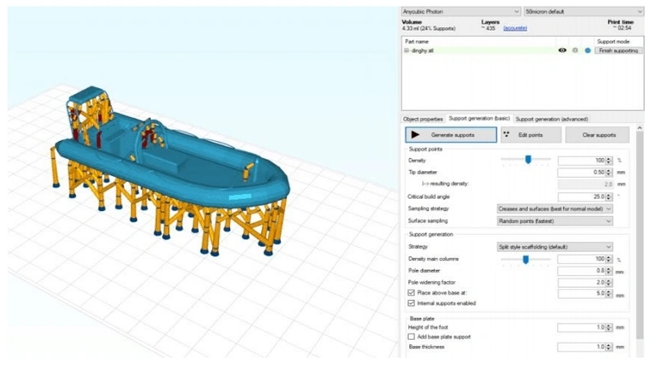Image resolution: width=653 pixels, height=367 pixels.
Task: Click the resulting density value field
Action: pos(585,184)
